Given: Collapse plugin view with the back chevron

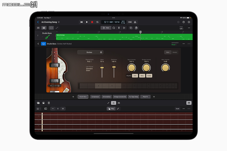Looking at the screenshot, I should tap(38, 44).
